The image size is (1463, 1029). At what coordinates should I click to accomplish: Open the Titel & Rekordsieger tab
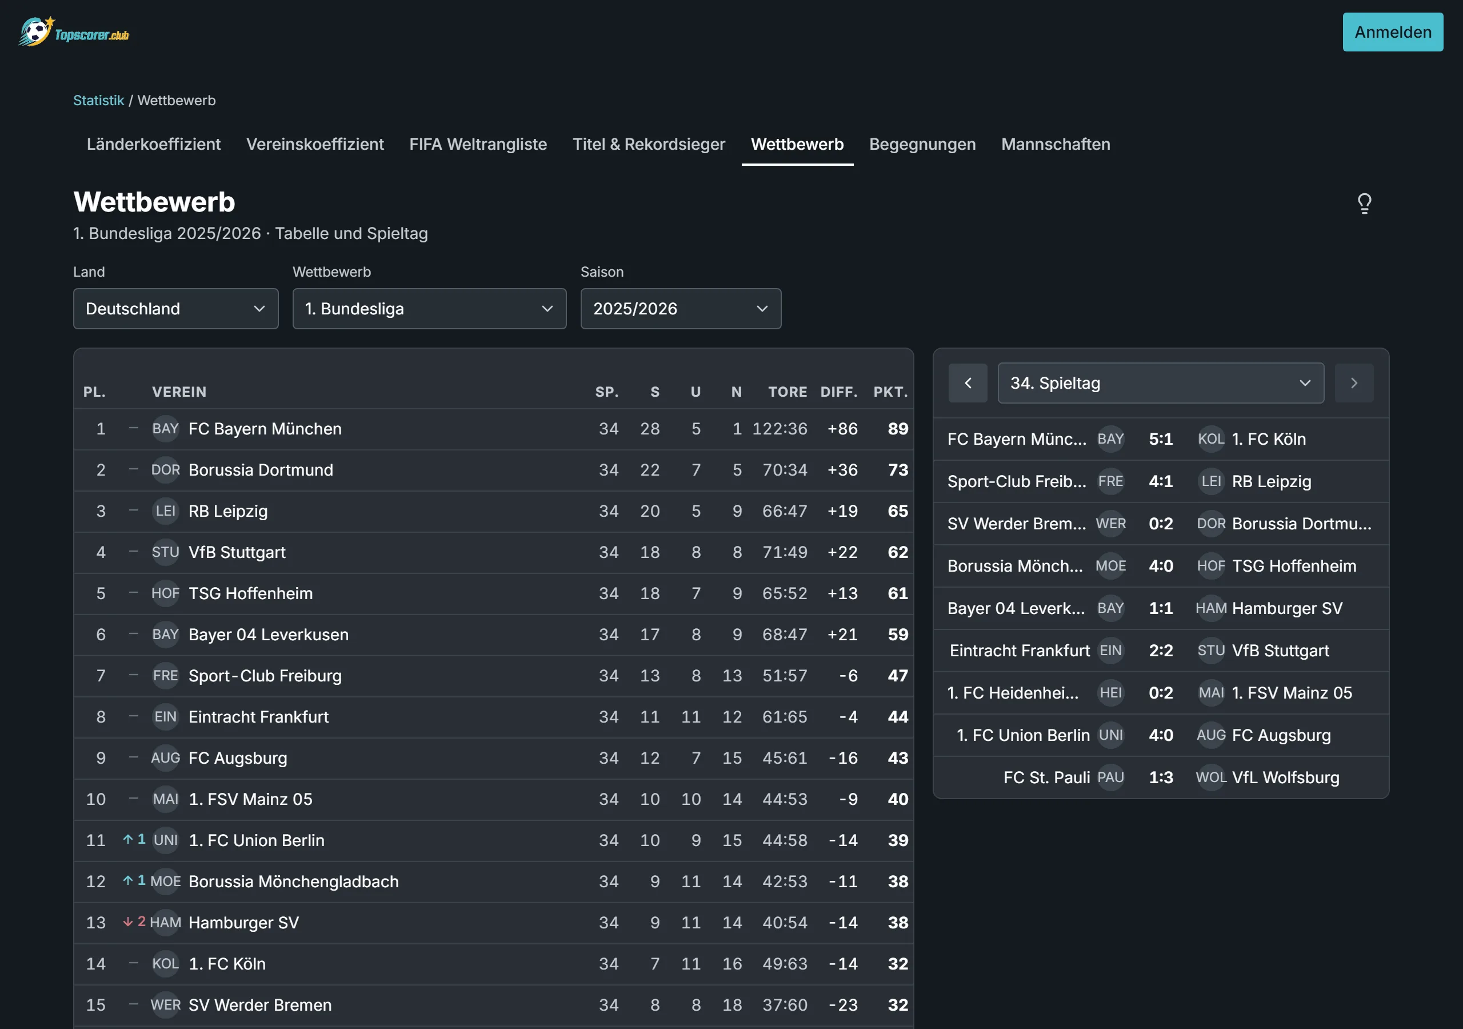(649, 144)
